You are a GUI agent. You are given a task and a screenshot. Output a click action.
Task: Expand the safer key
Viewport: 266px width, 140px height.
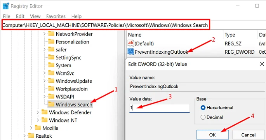point(44,49)
